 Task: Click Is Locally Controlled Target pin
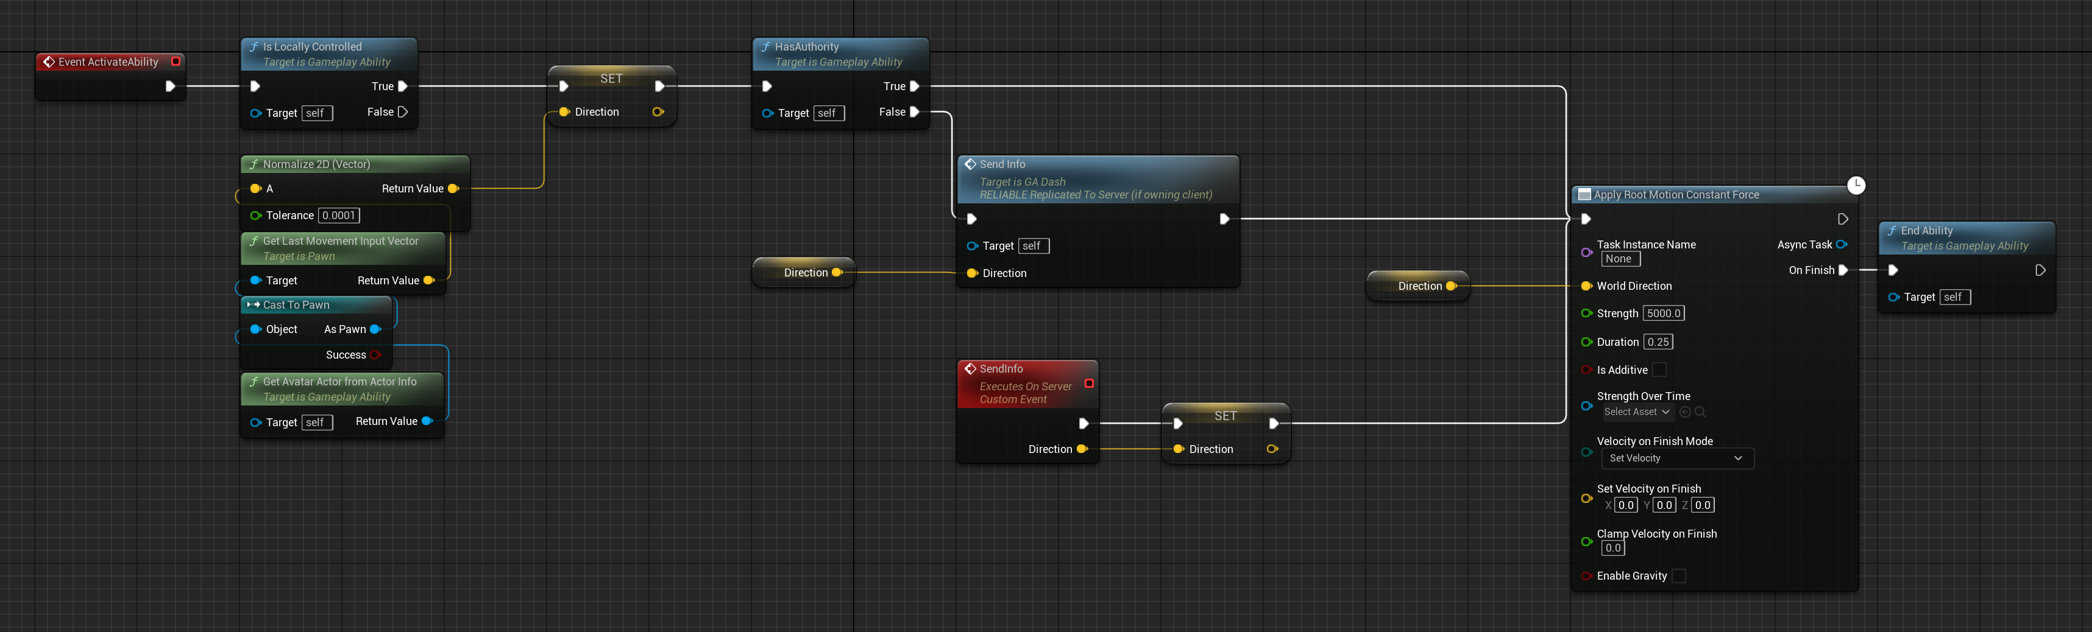[256, 113]
